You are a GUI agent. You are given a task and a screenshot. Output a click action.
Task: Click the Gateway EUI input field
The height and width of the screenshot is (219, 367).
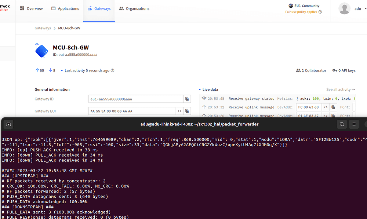(132, 111)
